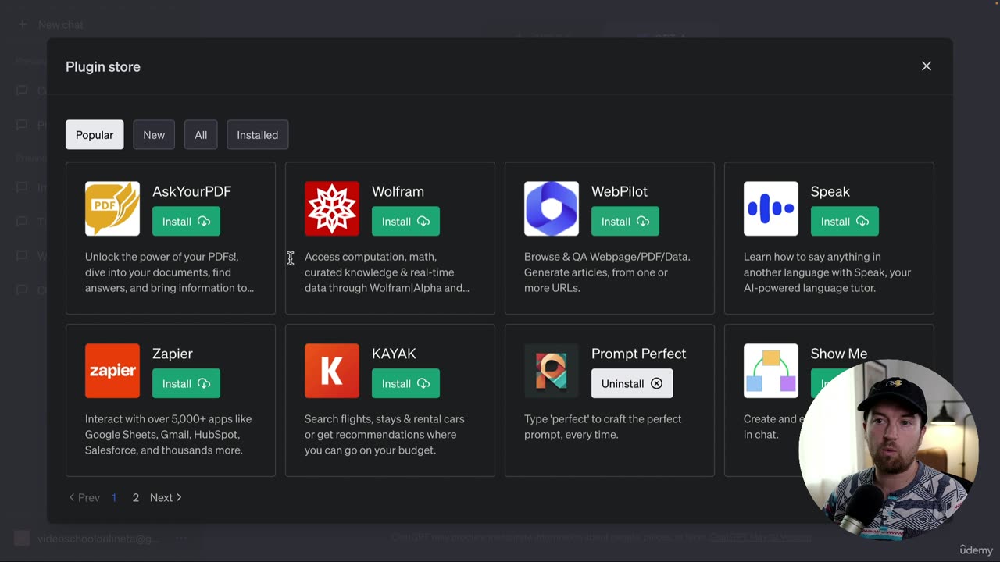
Task: Install the Wolfram plugin
Action: [x=405, y=222]
